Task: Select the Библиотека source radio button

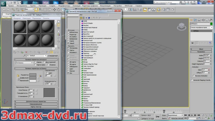Action: (68, 32)
